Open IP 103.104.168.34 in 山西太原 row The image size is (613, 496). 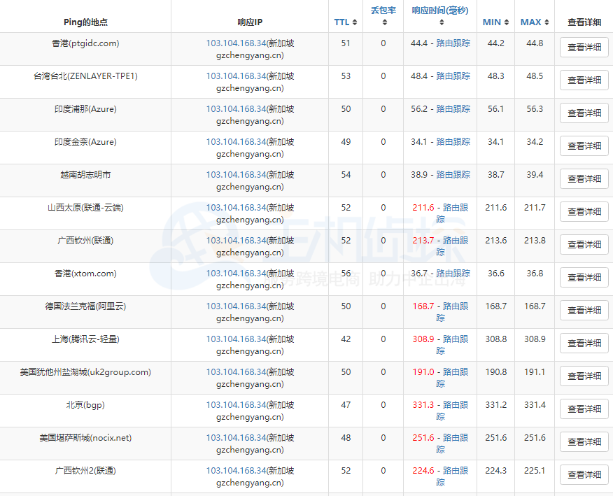pos(236,207)
